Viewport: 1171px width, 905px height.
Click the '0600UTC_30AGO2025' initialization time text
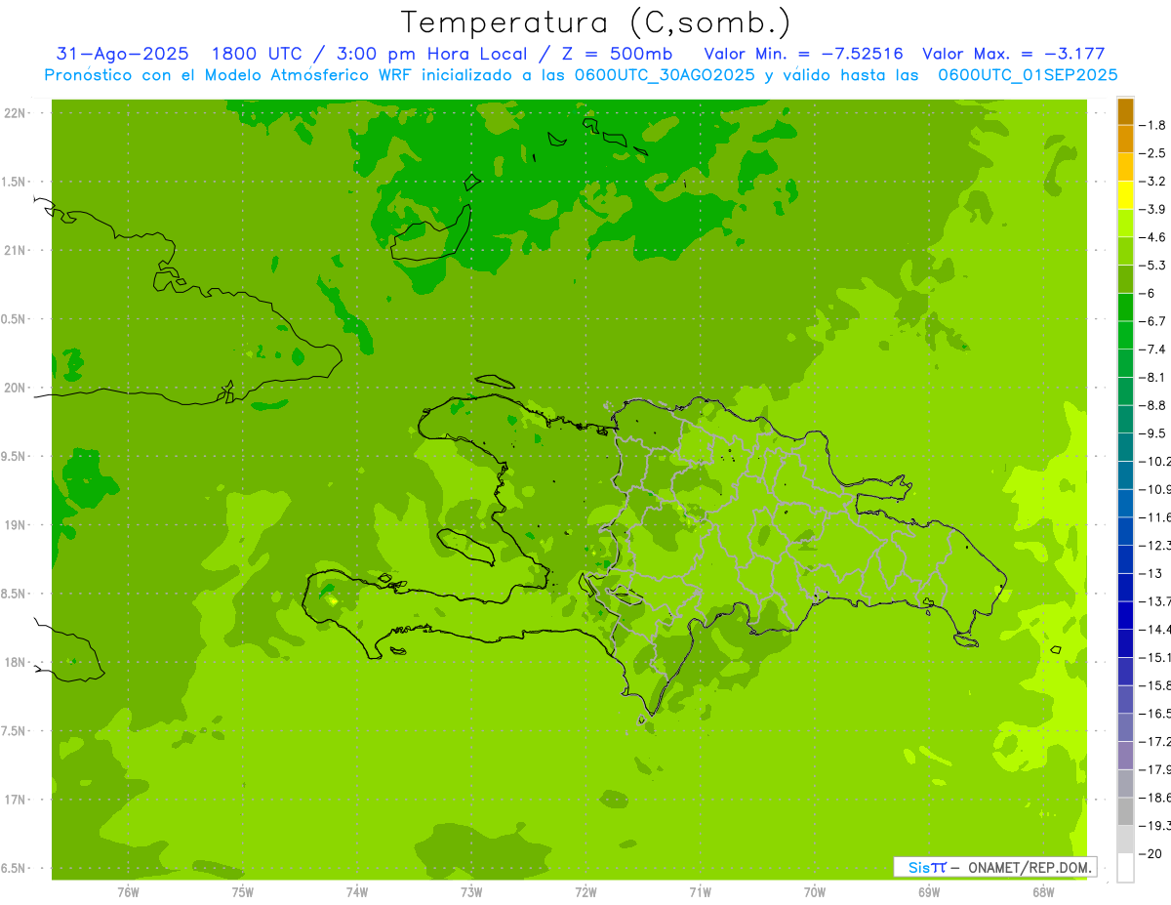tap(666, 75)
